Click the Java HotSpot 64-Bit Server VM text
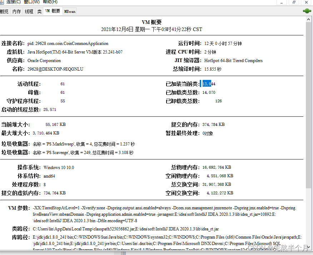 pyautogui.click(x=75, y=52)
